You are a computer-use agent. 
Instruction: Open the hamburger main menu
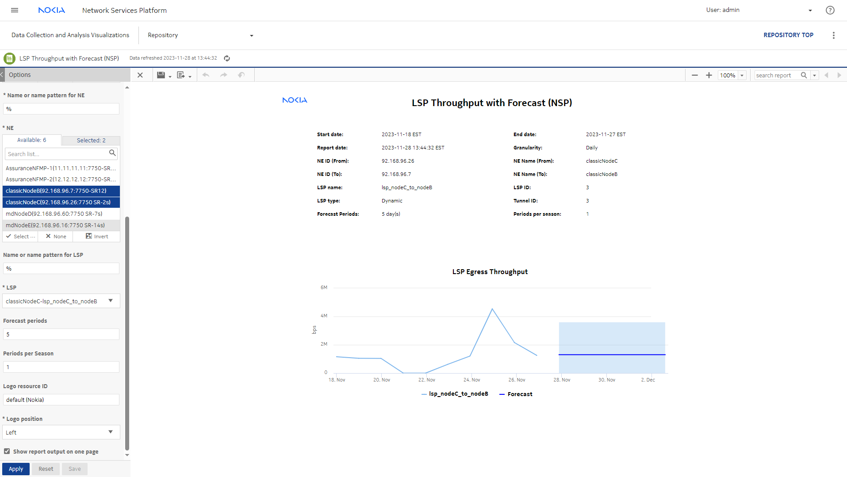pyautogui.click(x=15, y=10)
